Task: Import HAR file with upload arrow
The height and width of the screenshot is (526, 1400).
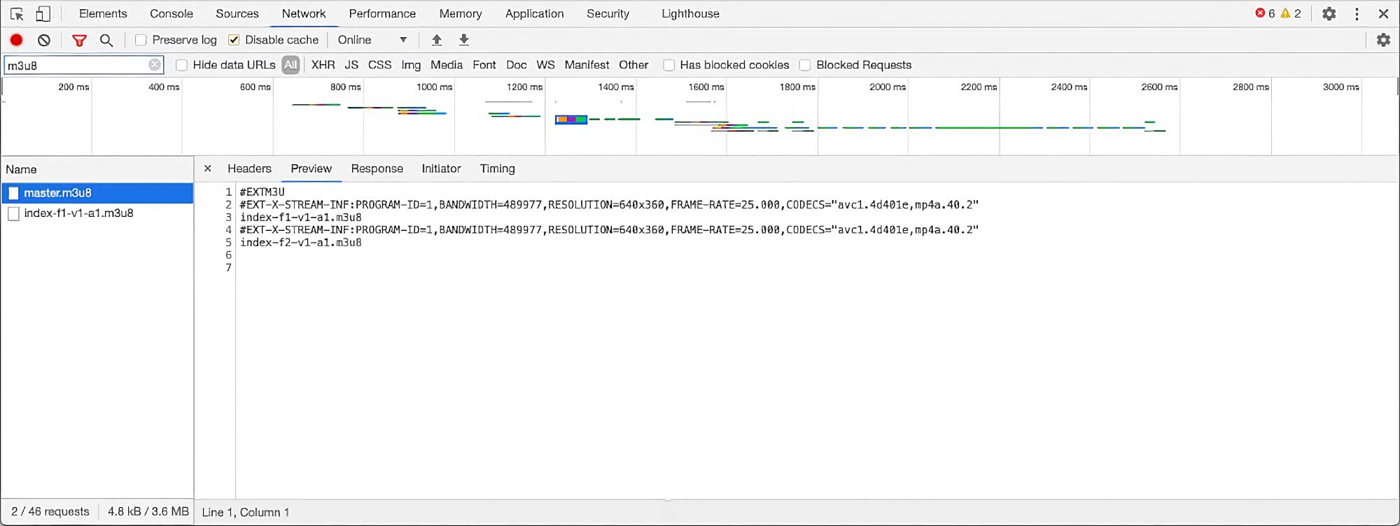Action: click(437, 40)
